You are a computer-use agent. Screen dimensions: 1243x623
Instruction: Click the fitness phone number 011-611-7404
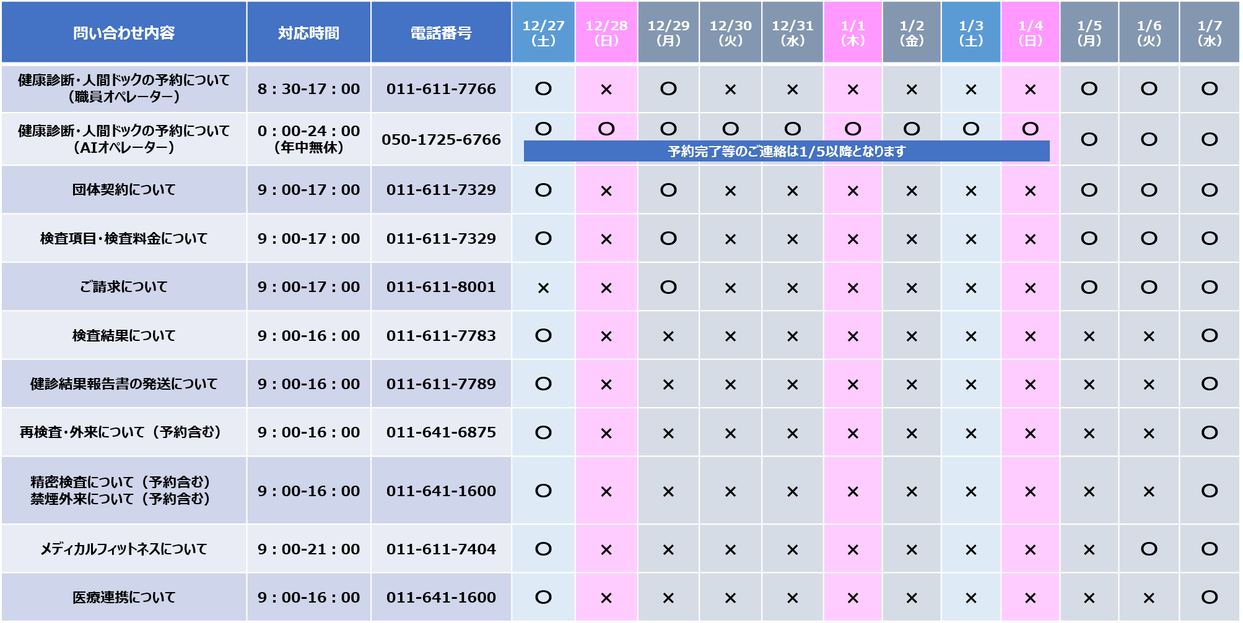[441, 549]
